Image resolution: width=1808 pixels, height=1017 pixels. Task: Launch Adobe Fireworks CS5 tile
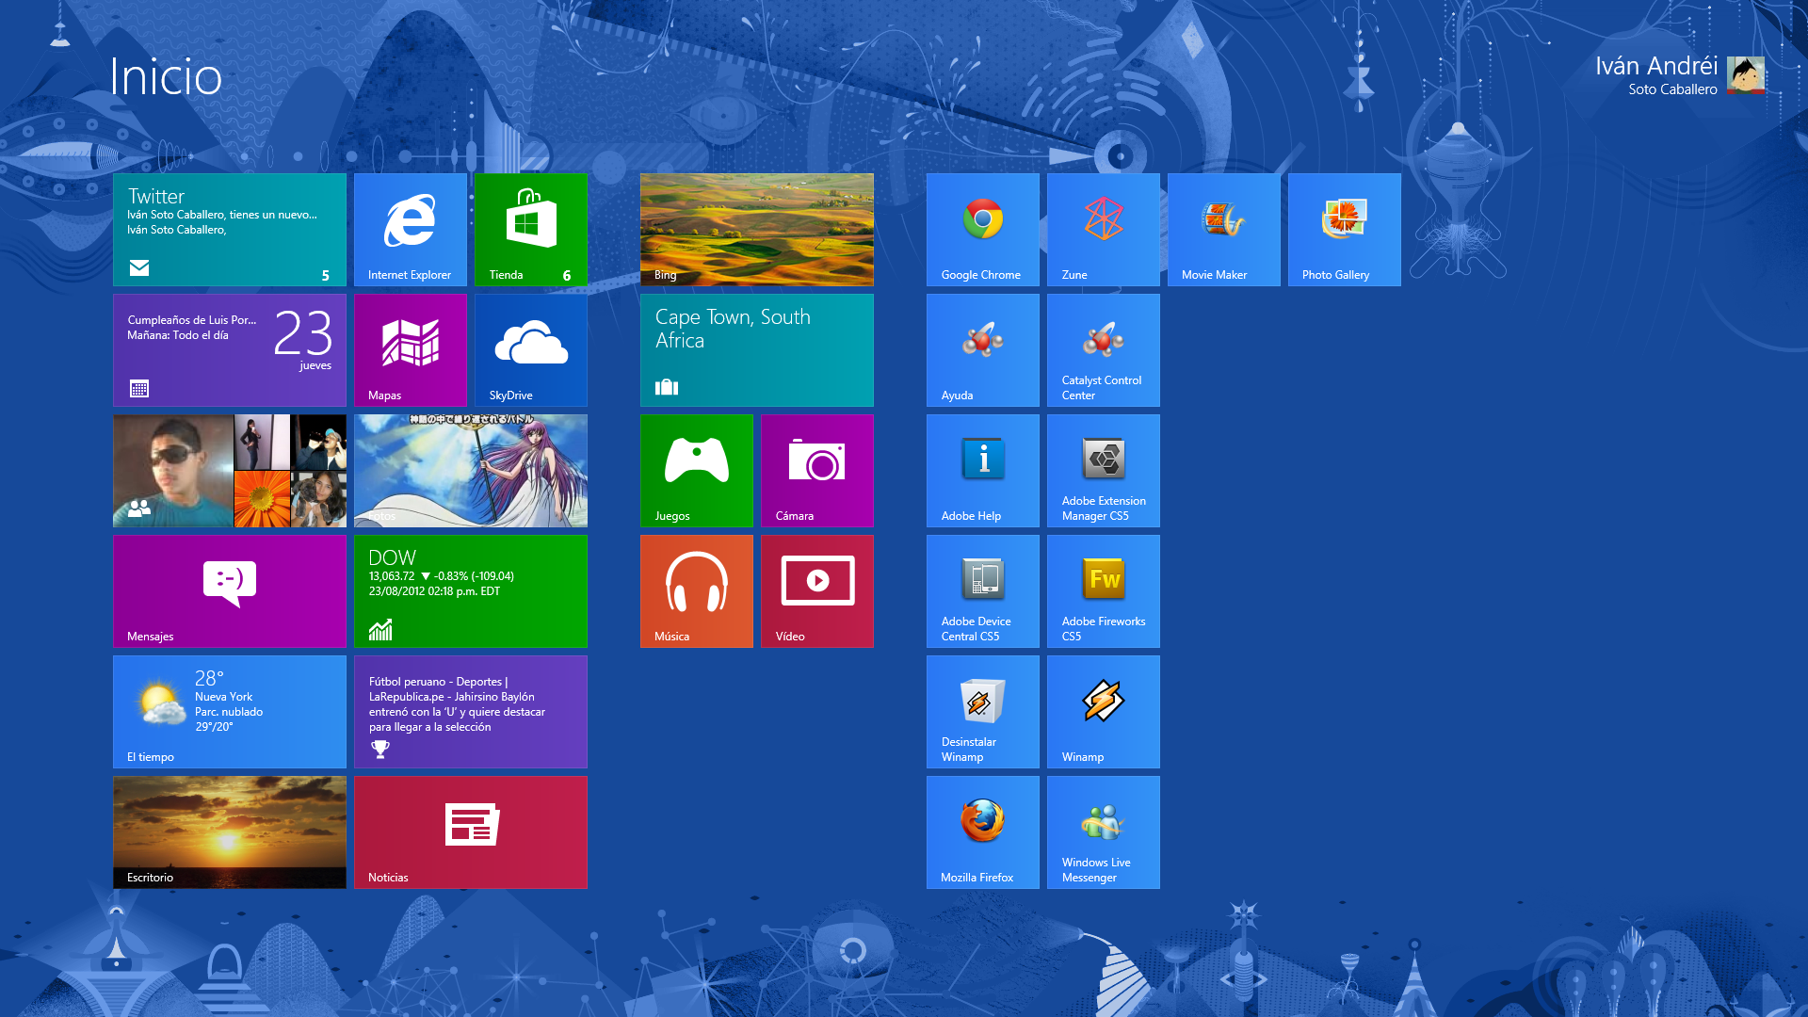[1104, 591]
